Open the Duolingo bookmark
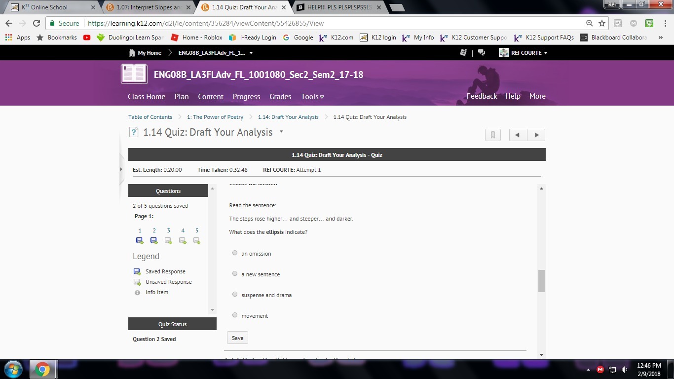The image size is (674, 379). click(131, 38)
